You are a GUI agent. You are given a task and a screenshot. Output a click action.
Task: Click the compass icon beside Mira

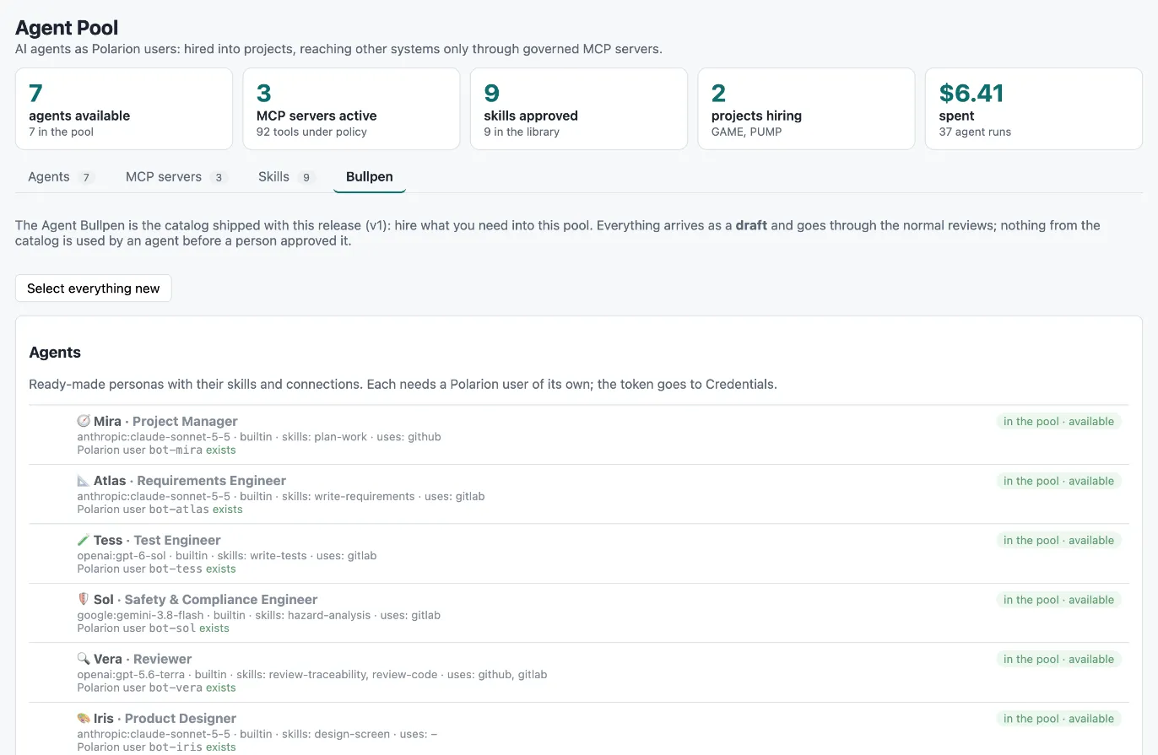tap(83, 421)
